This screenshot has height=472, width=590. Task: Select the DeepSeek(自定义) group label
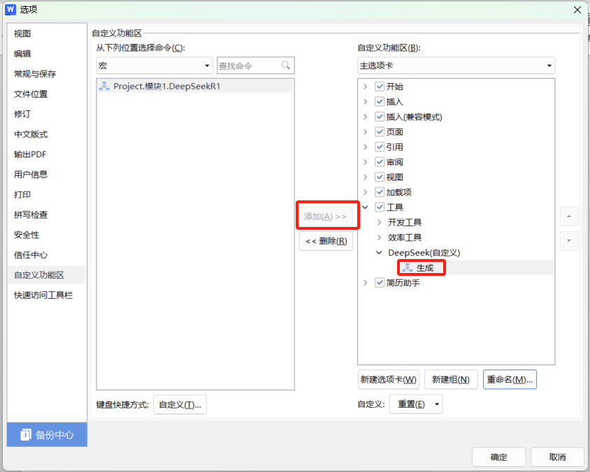point(424,253)
